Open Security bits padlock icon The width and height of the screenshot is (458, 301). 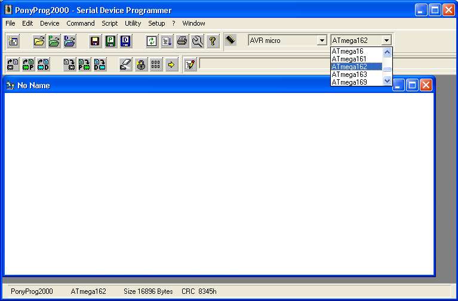pyautogui.click(x=141, y=64)
